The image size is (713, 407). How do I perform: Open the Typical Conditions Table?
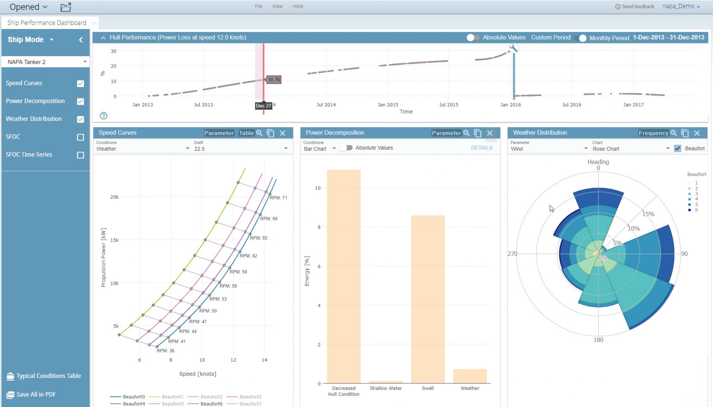(x=49, y=376)
